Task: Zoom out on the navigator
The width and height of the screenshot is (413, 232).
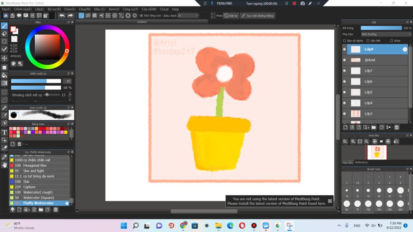Action: pyautogui.click(x=366, y=141)
